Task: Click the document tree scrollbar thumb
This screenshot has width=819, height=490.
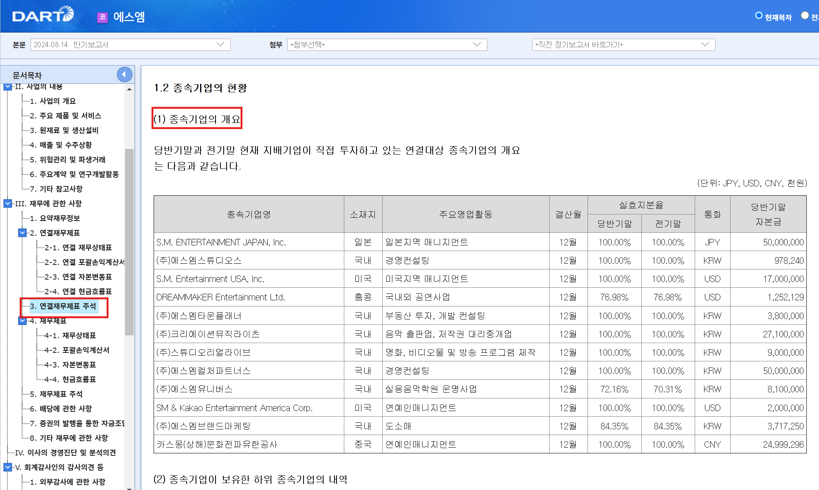Action: 129,242
